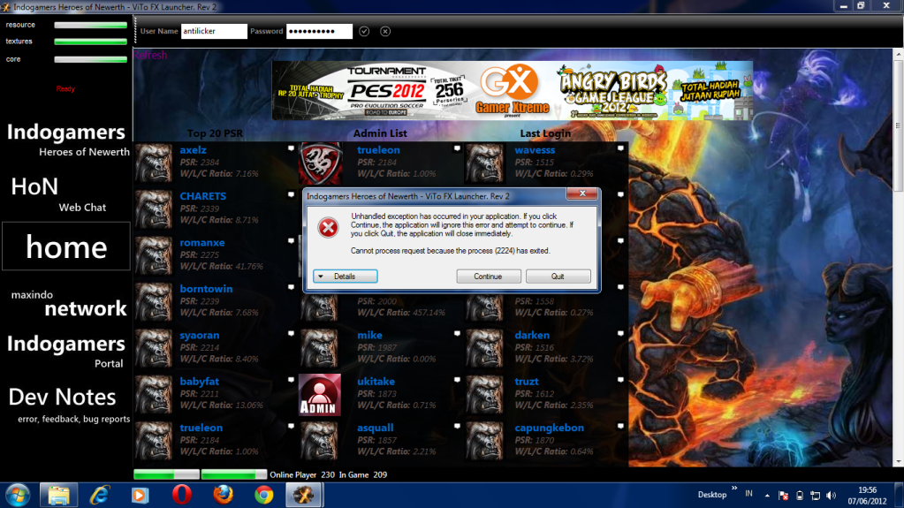Click the message icon beside asquall
This screenshot has width=904, height=508.
click(x=457, y=426)
